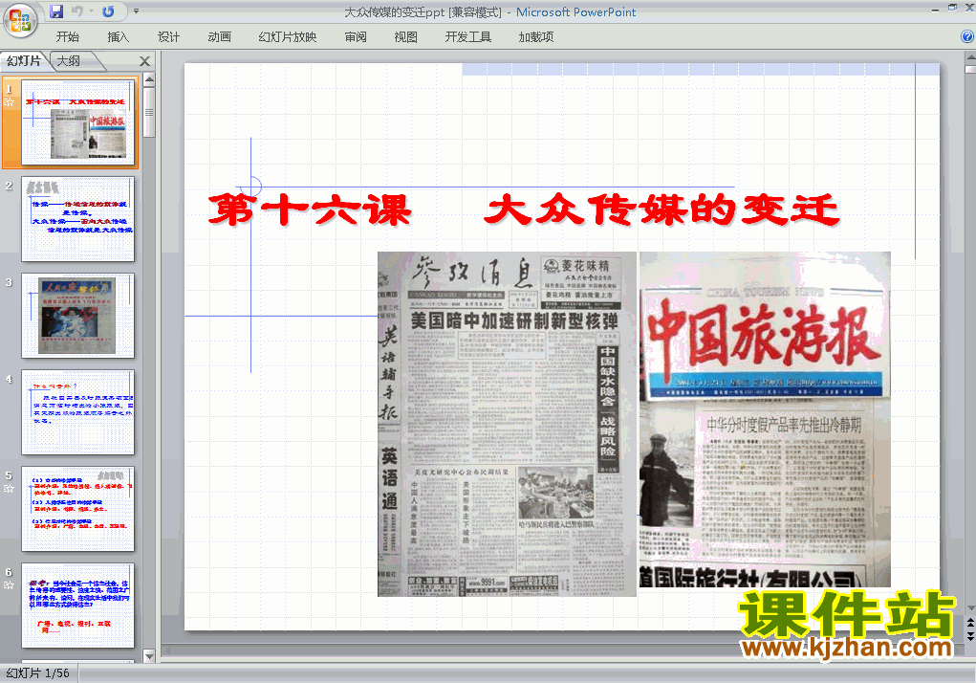Select slide 2 thumbnail
This screenshot has width=976, height=683.
(77, 218)
